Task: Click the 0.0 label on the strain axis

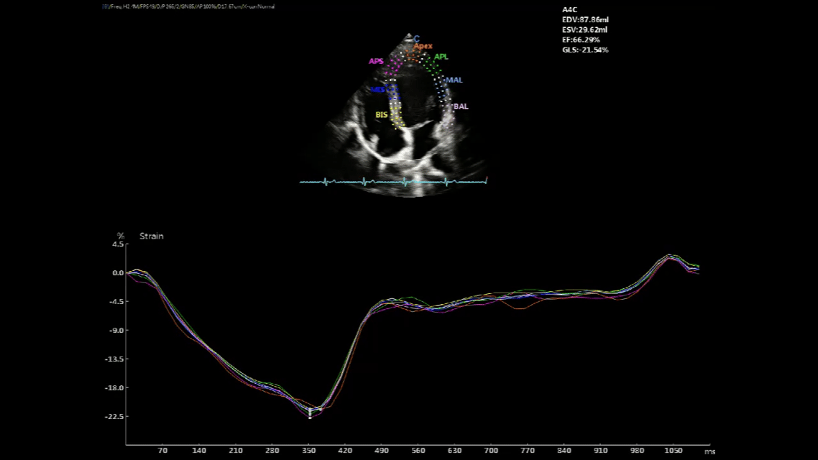Action: pos(119,273)
